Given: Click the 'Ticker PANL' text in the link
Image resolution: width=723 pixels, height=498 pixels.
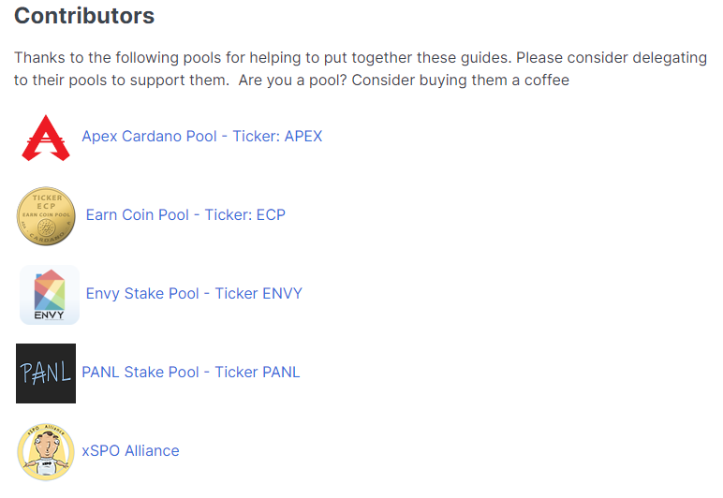Looking at the screenshot, I should [258, 372].
